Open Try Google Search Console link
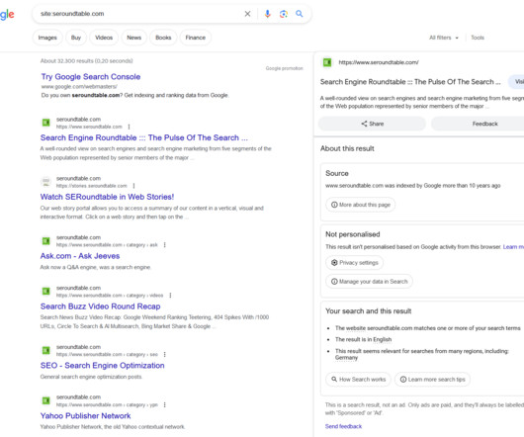The image size is (524, 437). (91, 77)
